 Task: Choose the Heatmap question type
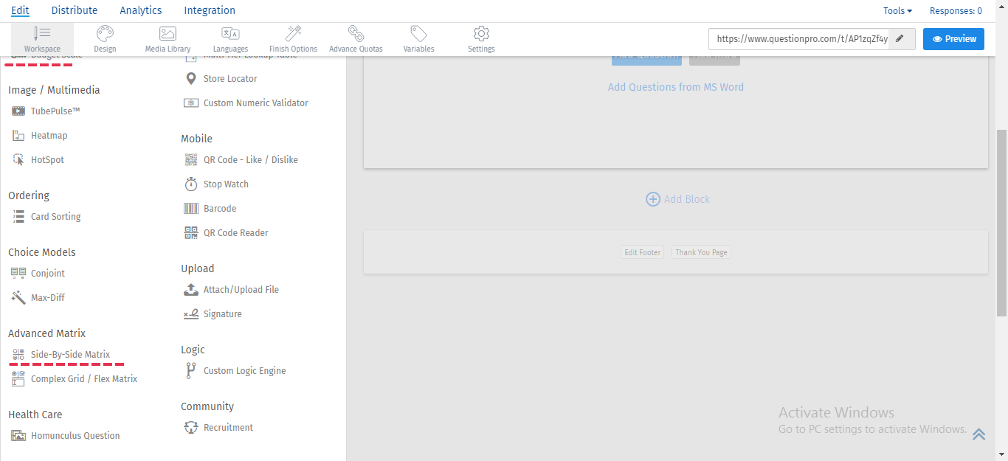[x=49, y=136]
